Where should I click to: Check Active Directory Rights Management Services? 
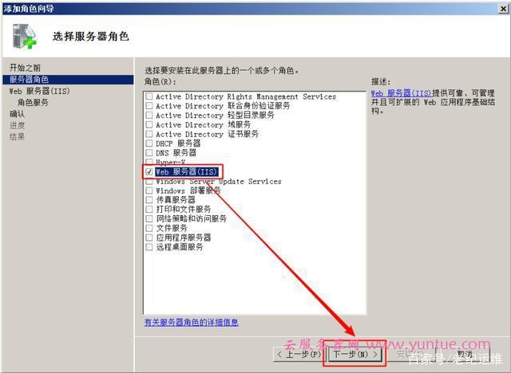(149, 96)
